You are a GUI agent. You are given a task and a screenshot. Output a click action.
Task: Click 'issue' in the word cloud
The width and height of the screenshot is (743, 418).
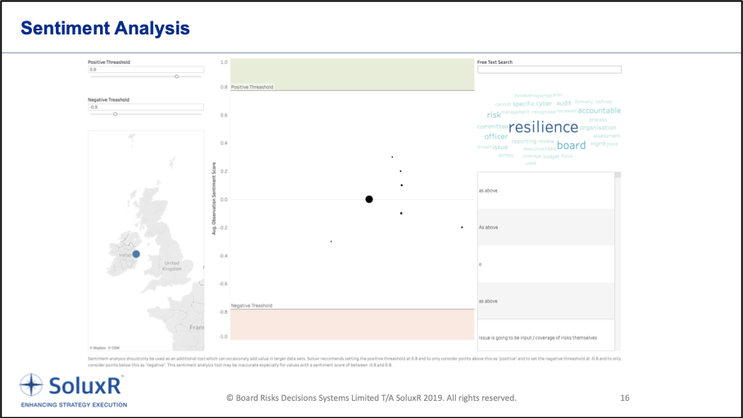[500, 148]
